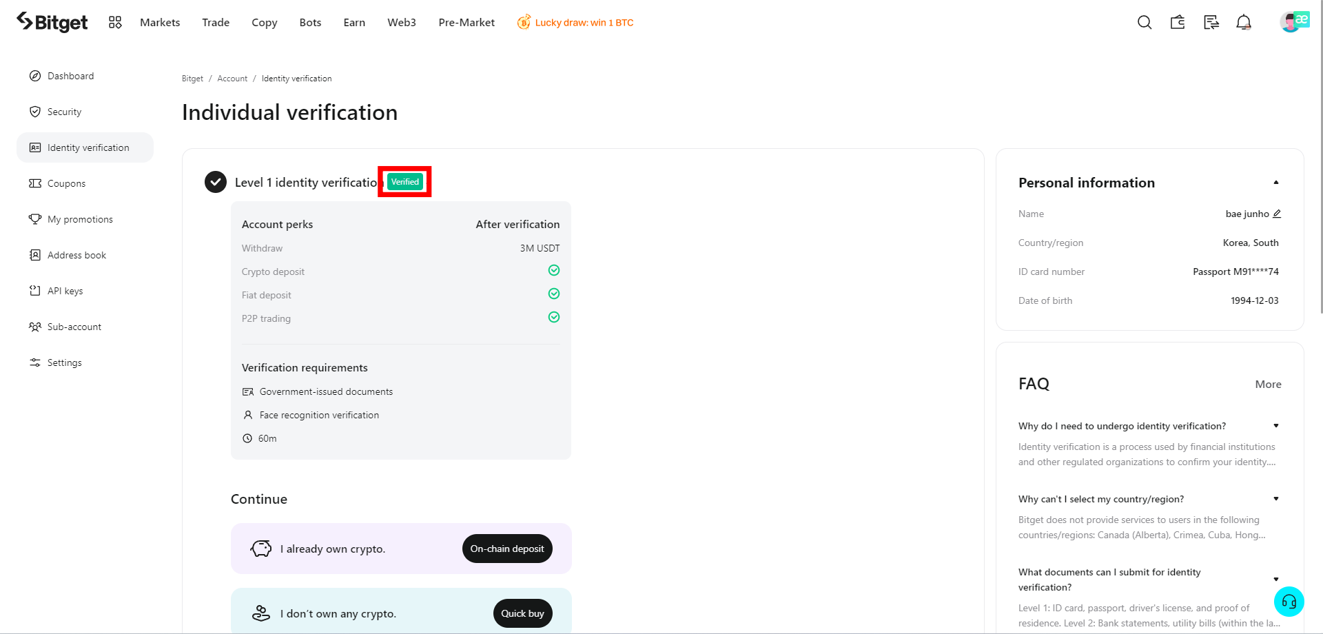This screenshot has height=634, width=1323.
Task: Click the Identity verification card icon
Action: coord(35,147)
